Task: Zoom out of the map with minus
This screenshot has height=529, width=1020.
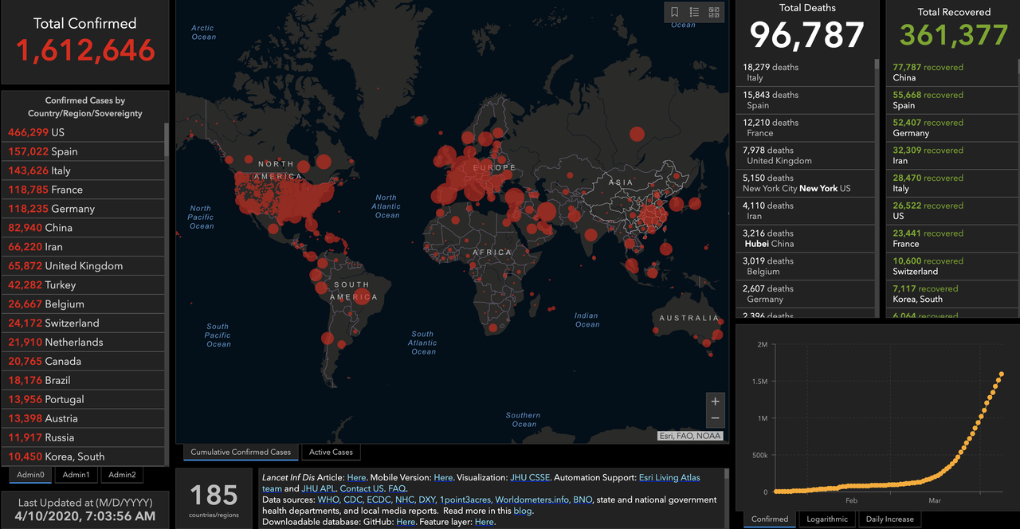Action: point(715,419)
